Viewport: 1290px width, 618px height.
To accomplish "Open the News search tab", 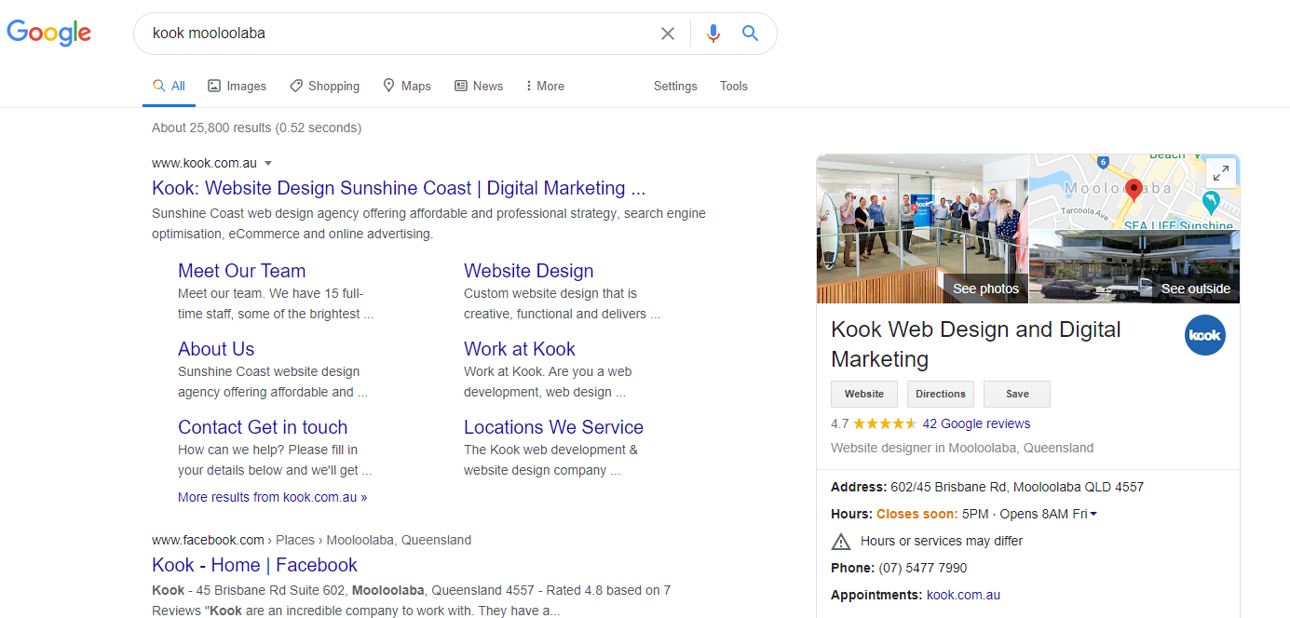I will tap(478, 86).
